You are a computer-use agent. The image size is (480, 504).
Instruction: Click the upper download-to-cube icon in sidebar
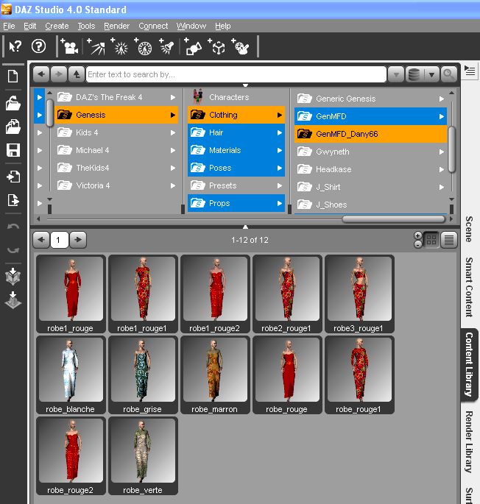13,276
